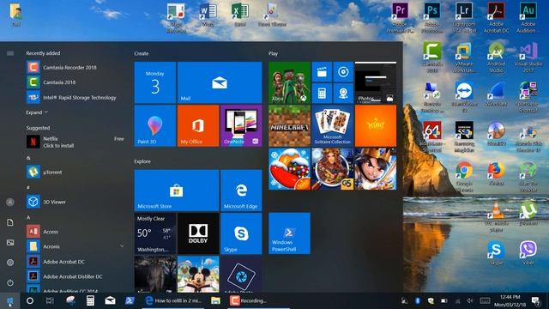Open the orange King tile
Viewport: 549px width, 309px height.
coord(376,126)
